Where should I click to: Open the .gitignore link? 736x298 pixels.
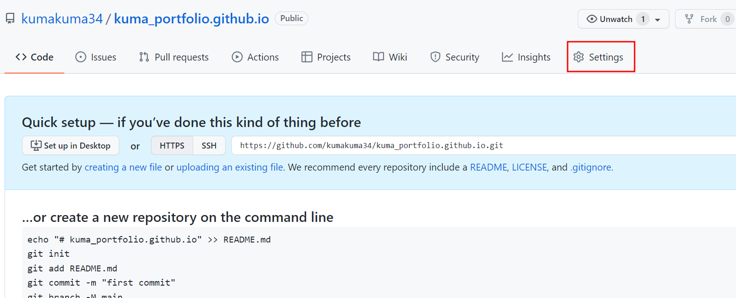[x=591, y=167]
